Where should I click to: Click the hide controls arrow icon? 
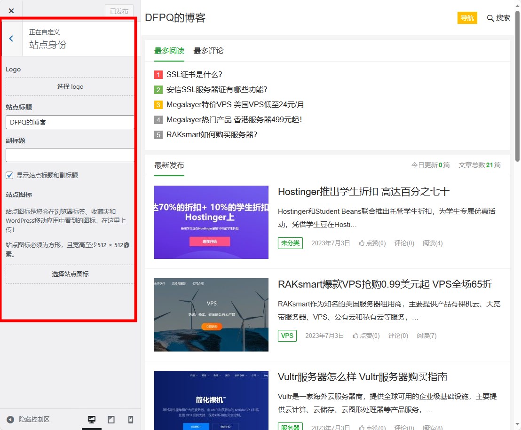pos(10,420)
